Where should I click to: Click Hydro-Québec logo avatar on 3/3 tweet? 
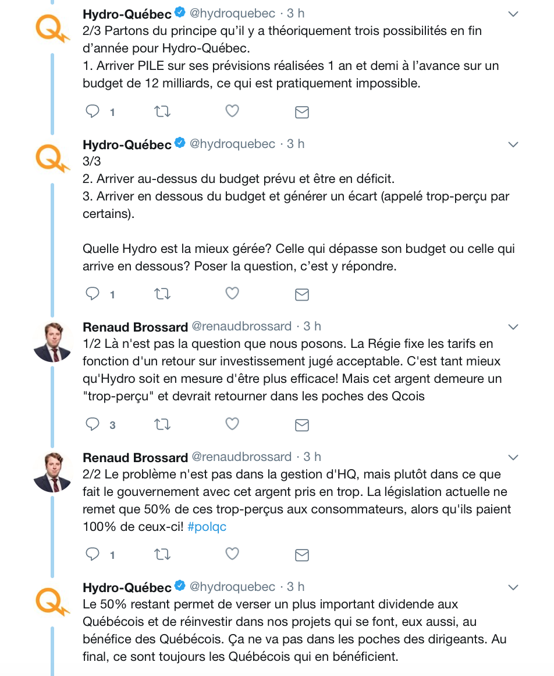(53, 157)
